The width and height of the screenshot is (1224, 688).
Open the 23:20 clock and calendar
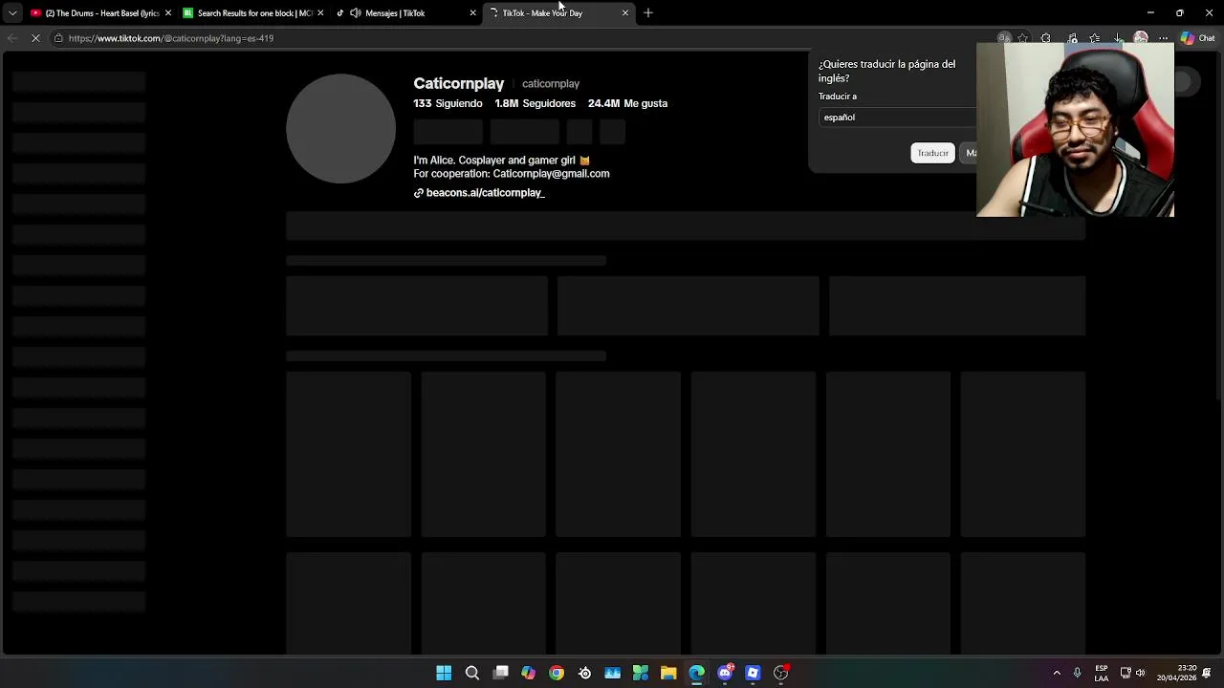click(1176, 673)
